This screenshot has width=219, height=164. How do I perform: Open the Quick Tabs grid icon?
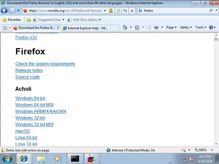point(5,28)
